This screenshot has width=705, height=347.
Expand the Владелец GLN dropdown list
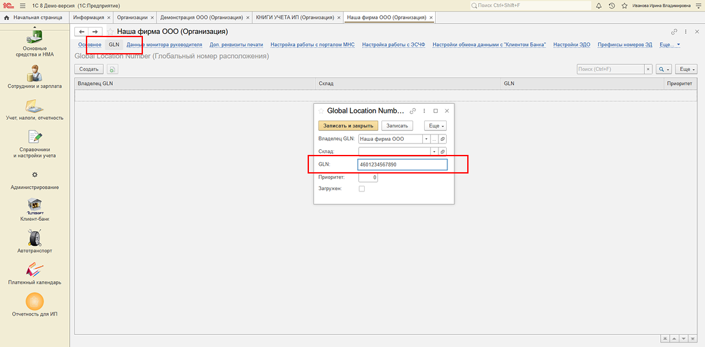(x=426, y=139)
